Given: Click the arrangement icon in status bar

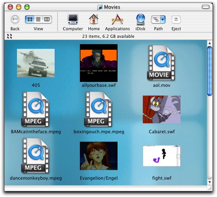Looking at the screenshot, I should tap(9, 36).
